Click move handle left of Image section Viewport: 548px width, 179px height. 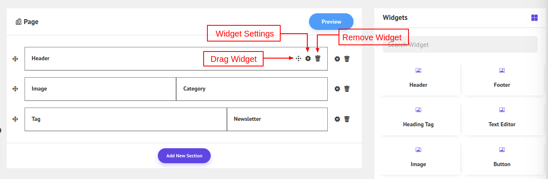pos(15,89)
